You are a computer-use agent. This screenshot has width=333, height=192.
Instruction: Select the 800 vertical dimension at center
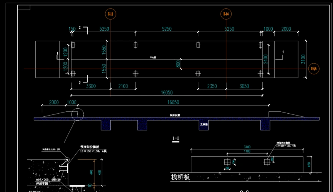(178, 64)
